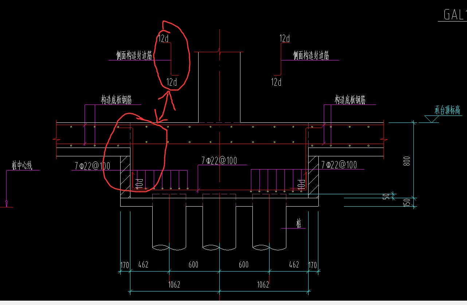Click the left 600 dimension value

[193, 265]
